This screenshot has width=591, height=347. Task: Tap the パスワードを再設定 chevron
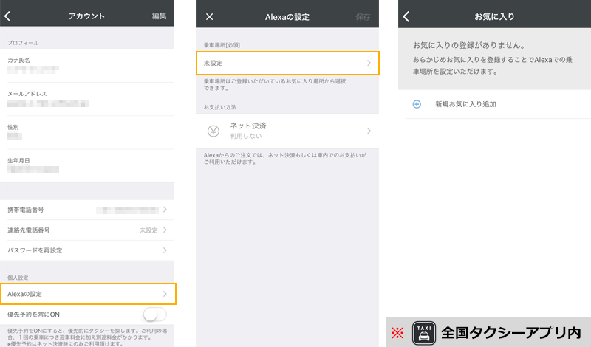[165, 250]
